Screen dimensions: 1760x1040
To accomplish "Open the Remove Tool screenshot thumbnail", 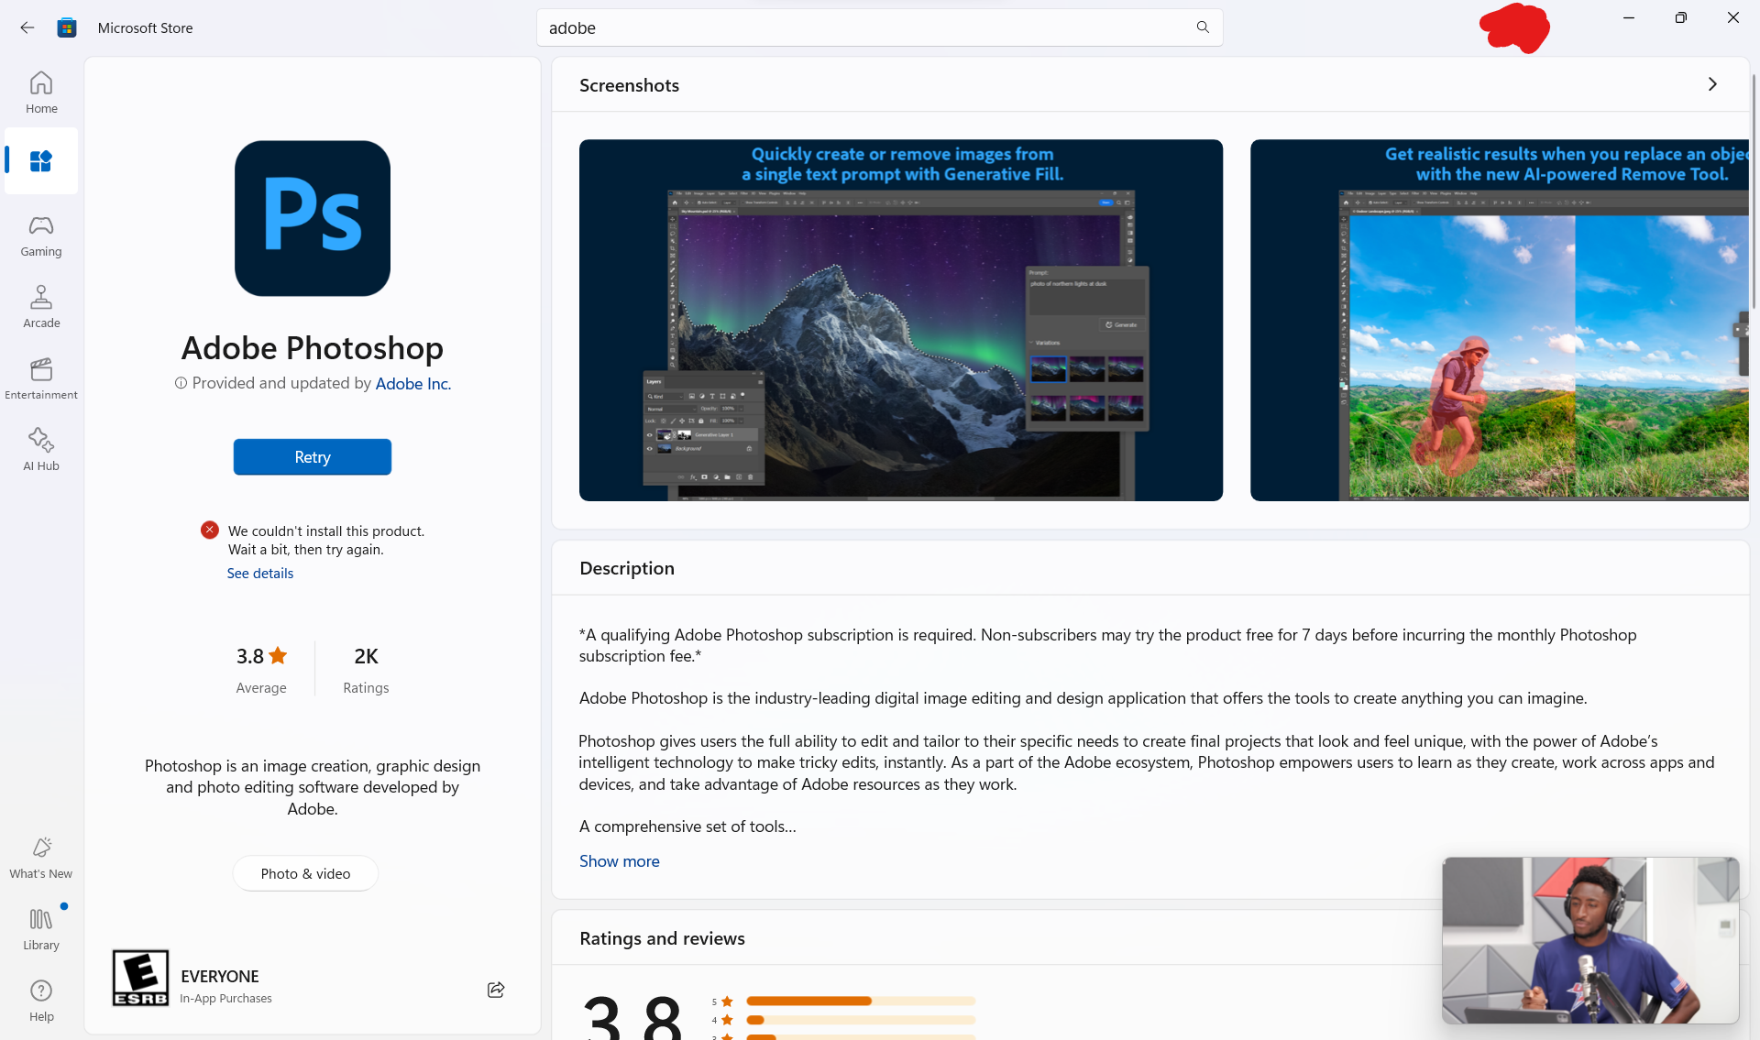I will (1500, 320).
